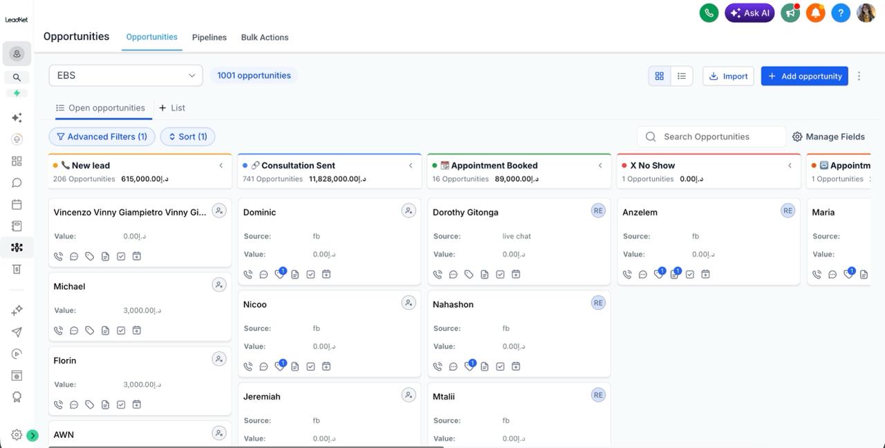Open the Conversations chat icon in sidebar
The height and width of the screenshot is (448, 885).
point(17,183)
